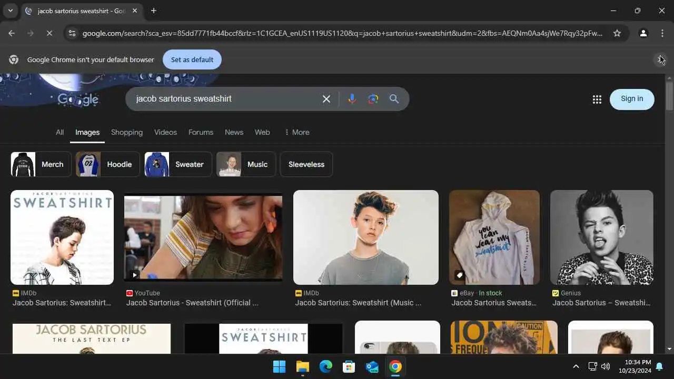View site information icon

tap(72, 33)
